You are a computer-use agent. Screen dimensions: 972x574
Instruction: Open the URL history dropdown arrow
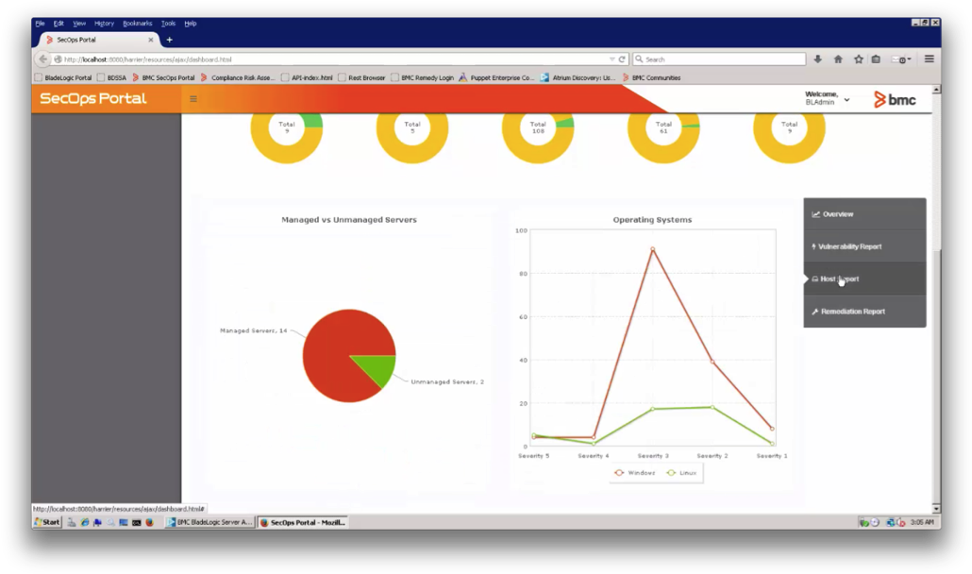(612, 59)
